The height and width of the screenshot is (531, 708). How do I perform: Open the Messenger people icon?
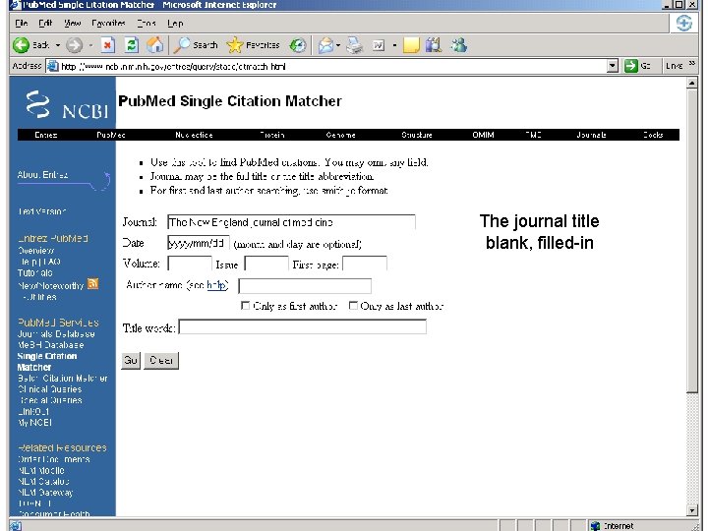click(459, 45)
